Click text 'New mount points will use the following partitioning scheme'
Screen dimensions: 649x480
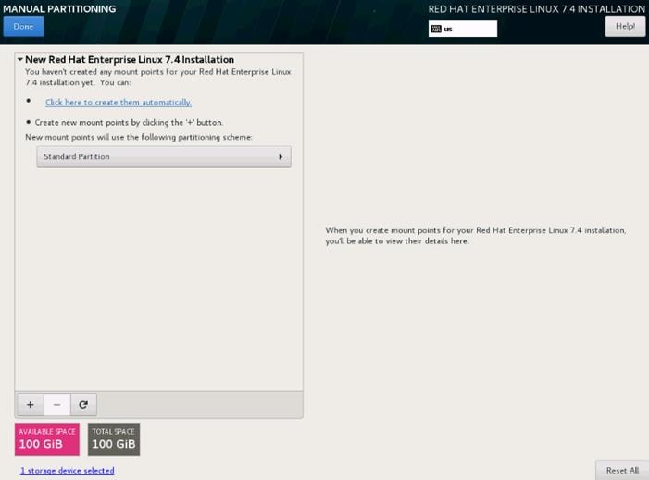[139, 137]
